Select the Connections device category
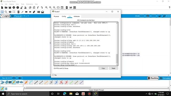The height and width of the screenshot is (96, 171). pyautogui.click(x=14, y=82)
